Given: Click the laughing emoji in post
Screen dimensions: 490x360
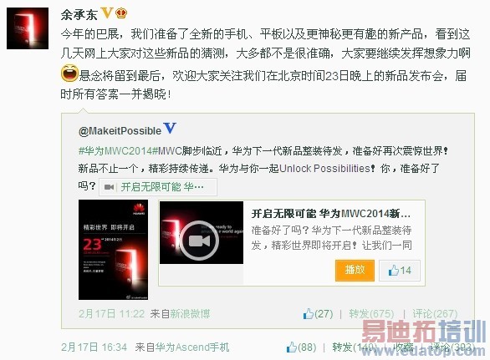Looking at the screenshot, I should [69, 73].
